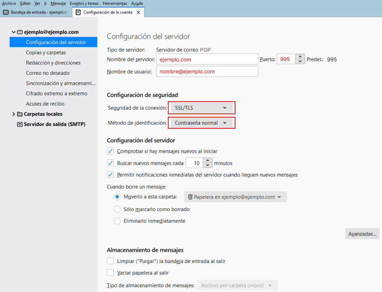The width and height of the screenshot is (382, 292).
Task: Decrease minutes interval with down arrow
Action: (208, 165)
